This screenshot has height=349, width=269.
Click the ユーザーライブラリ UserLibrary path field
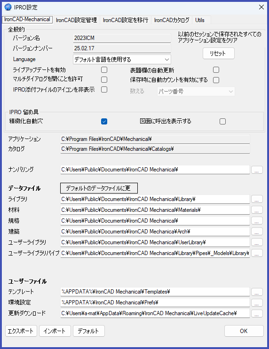pos(155,242)
